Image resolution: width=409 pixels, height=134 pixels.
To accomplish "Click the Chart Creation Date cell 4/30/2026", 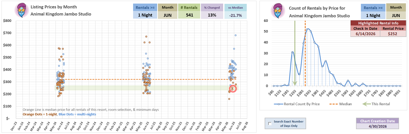I will tap(378, 126).
